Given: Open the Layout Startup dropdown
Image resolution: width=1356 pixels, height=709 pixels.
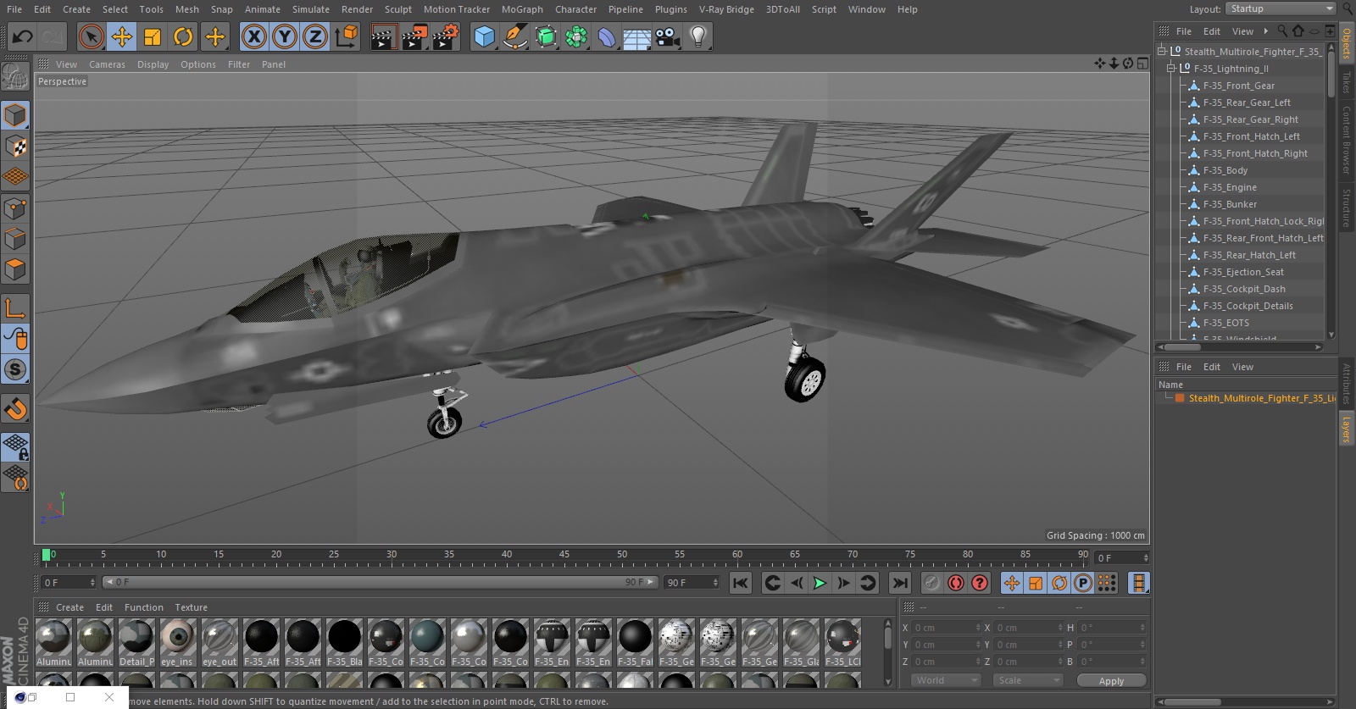Looking at the screenshot, I should coord(1281,8).
